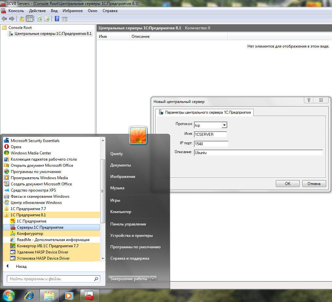The image size is (332, 302).
Task: Click the Отмена button
Action: [314, 183]
